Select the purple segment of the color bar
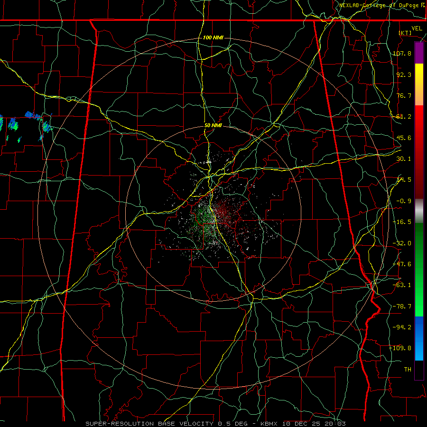 click(419, 53)
